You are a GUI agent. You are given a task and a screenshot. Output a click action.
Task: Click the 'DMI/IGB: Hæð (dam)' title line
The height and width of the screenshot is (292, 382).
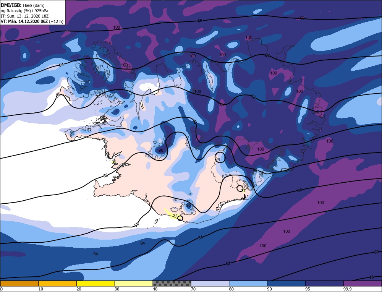(23, 5)
